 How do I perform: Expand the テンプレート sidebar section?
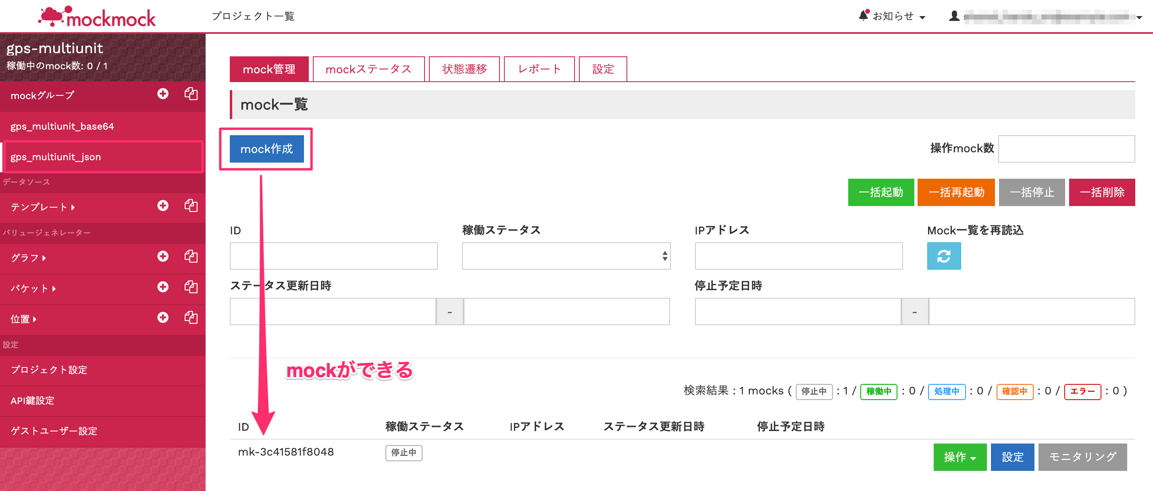click(x=43, y=207)
